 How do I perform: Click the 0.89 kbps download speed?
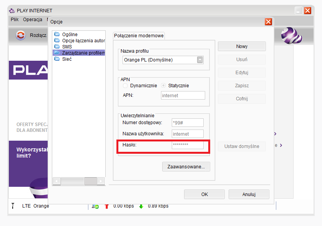click(158, 206)
